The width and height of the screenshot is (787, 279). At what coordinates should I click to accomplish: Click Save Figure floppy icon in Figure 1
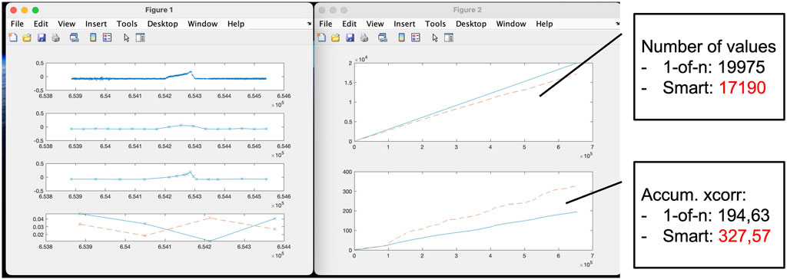(x=42, y=38)
